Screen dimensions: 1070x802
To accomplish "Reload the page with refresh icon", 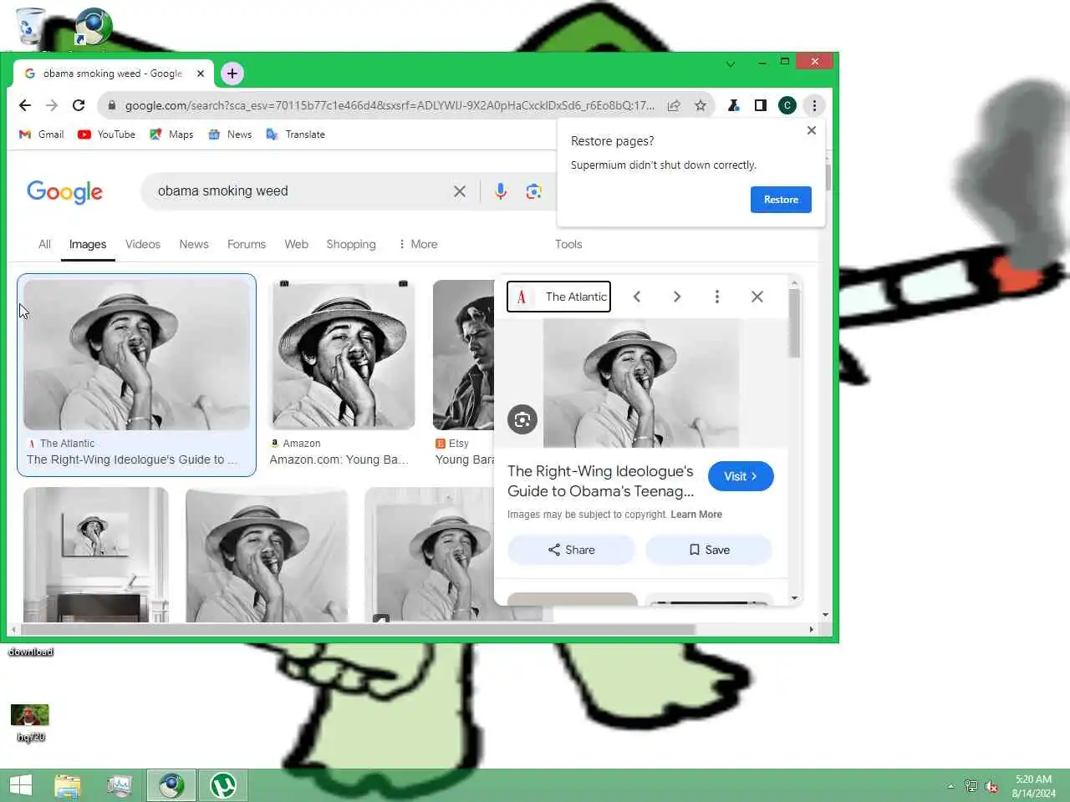I will pos(79,105).
